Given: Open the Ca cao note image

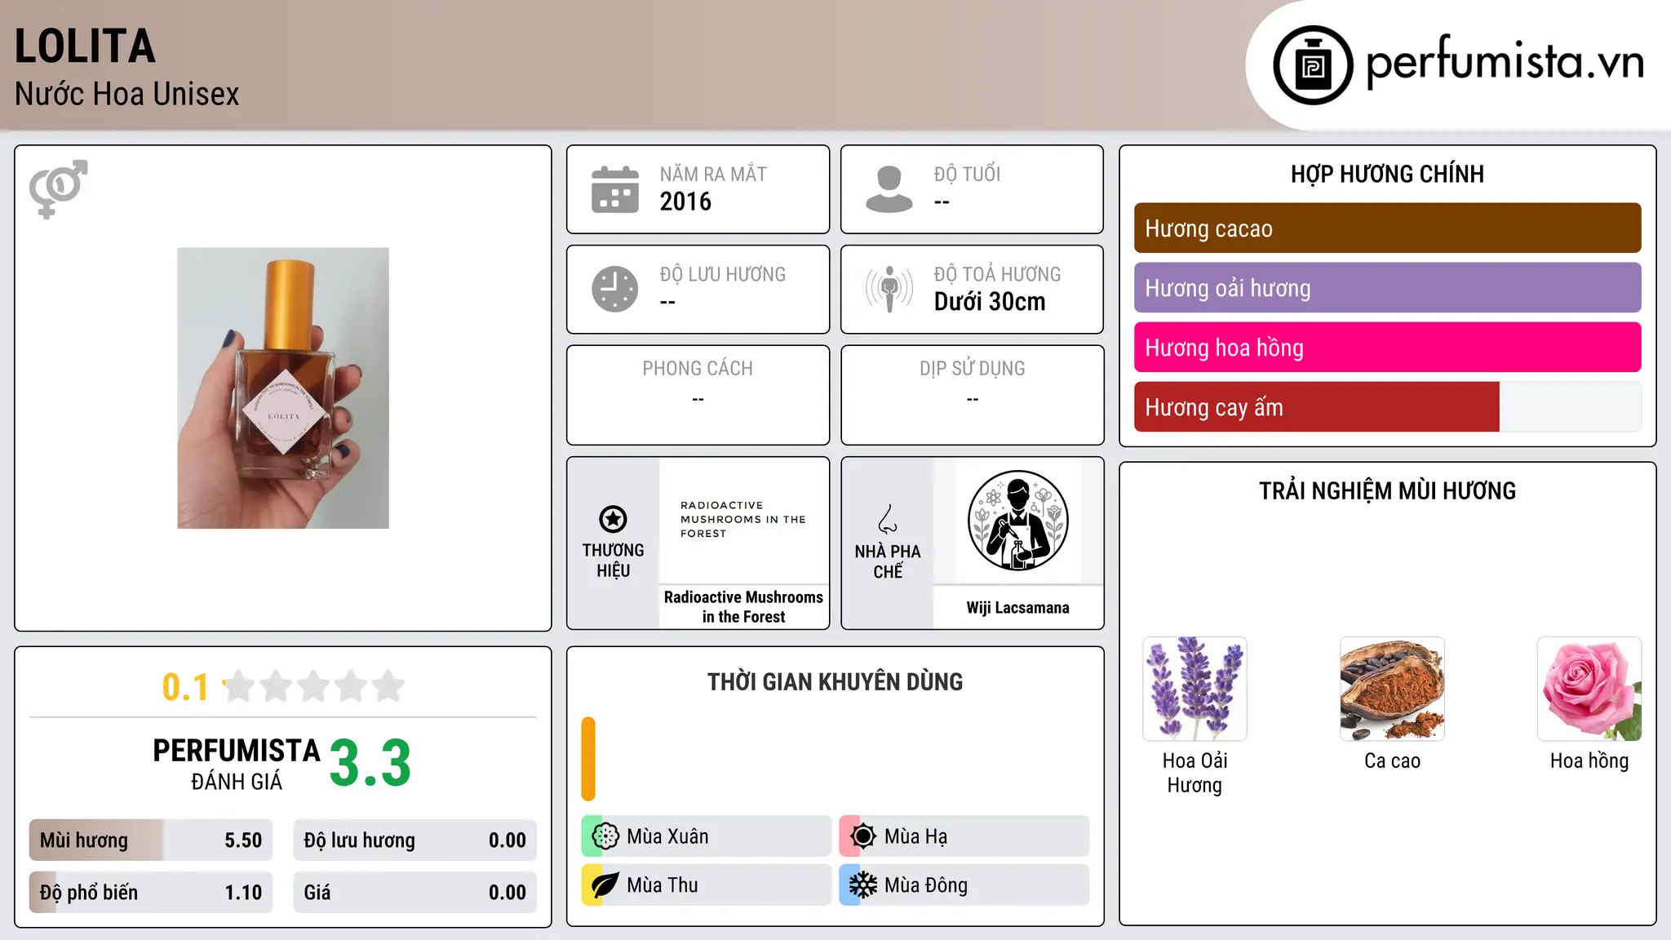Looking at the screenshot, I should [x=1392, y=689].
